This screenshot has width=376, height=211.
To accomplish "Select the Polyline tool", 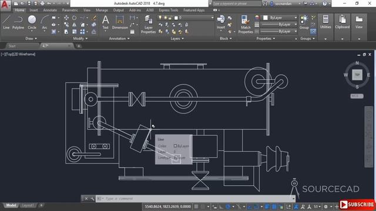I will [18, 22].
